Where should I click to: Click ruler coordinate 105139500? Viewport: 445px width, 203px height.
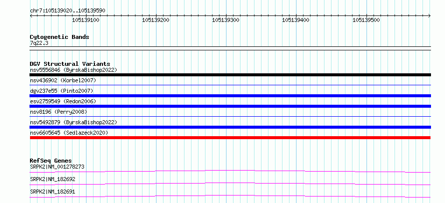point(366,20)
